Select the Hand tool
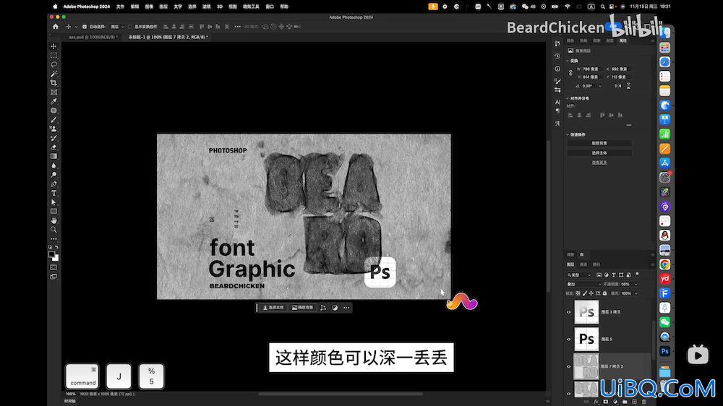Viewport: 723px width, 406px height. pyautogui.click(x=54, y=220)
